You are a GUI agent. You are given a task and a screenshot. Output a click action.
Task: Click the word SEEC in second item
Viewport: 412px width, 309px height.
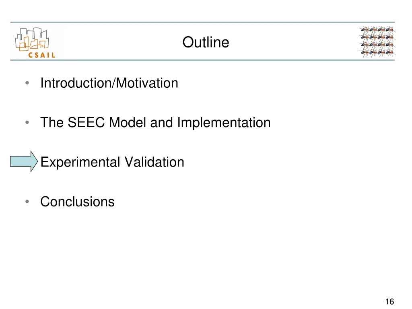coord(86,122)
